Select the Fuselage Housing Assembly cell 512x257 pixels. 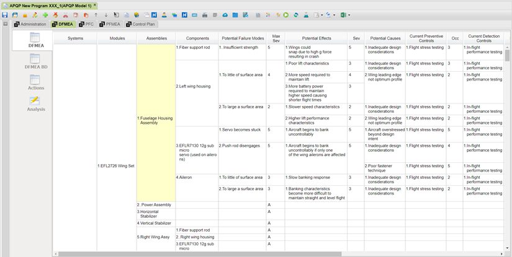[156, 120]
